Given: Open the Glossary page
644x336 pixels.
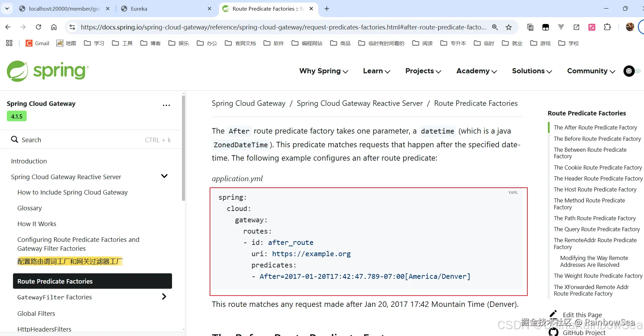Looking at the screenshot, I should [30, 208].
